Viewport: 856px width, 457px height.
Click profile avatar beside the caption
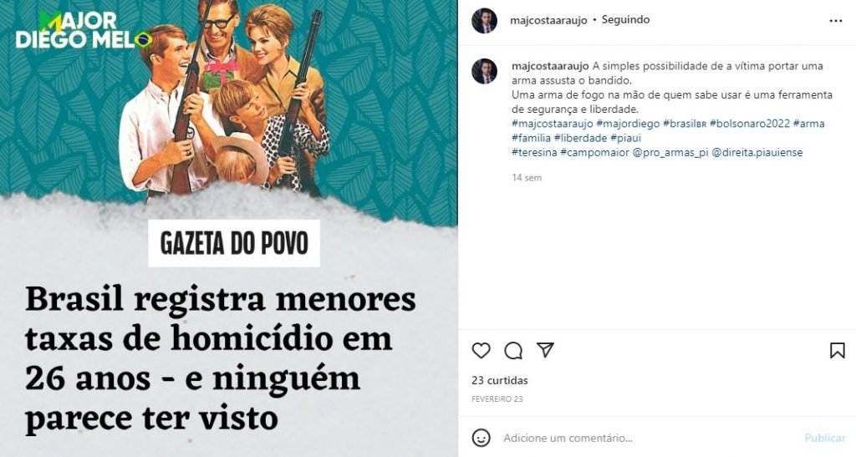[484, 72]
